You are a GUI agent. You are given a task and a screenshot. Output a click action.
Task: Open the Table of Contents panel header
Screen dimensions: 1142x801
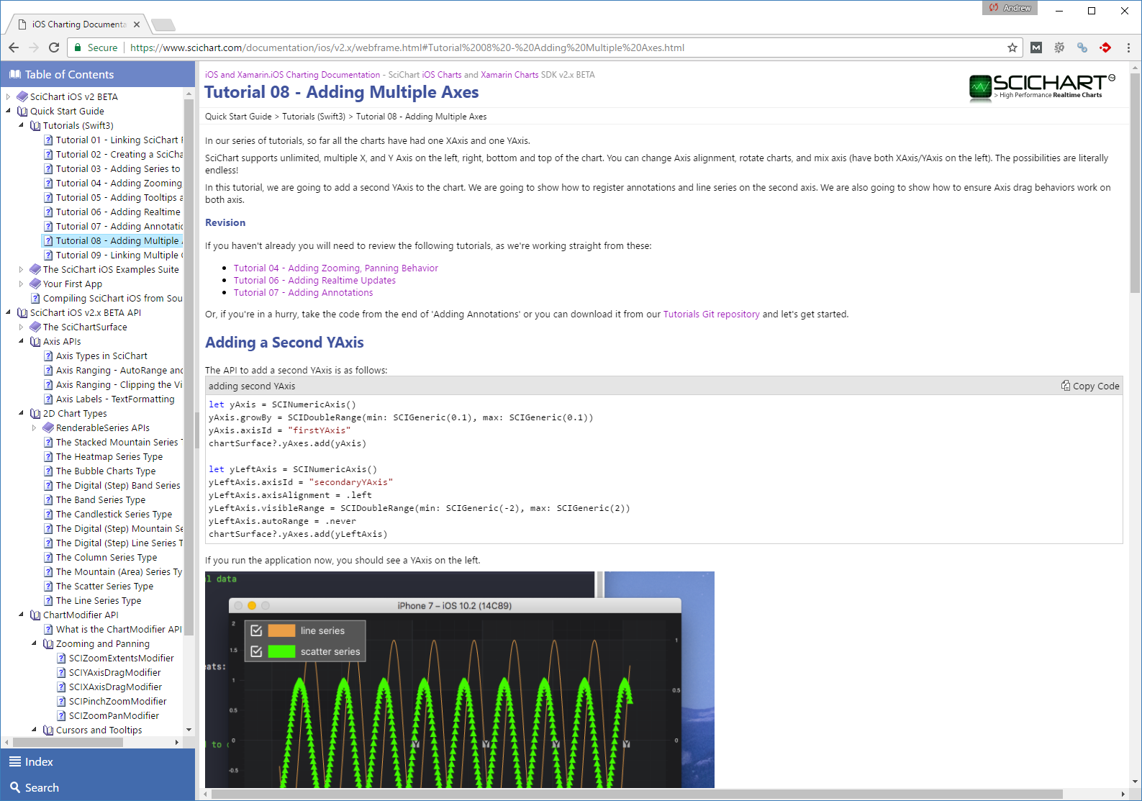(98, 74)
